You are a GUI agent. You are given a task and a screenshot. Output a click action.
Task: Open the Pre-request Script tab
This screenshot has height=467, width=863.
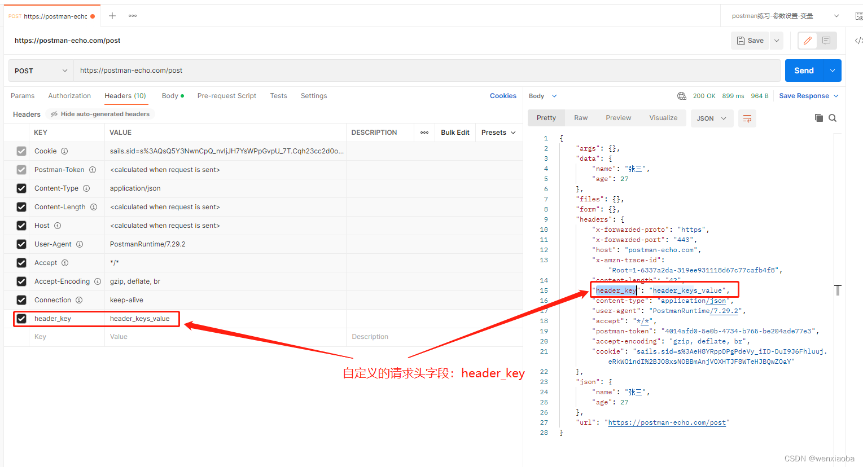[227, 96]
